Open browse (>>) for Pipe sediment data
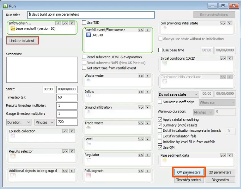Screen dimensions: 241x189 (223, 156)
